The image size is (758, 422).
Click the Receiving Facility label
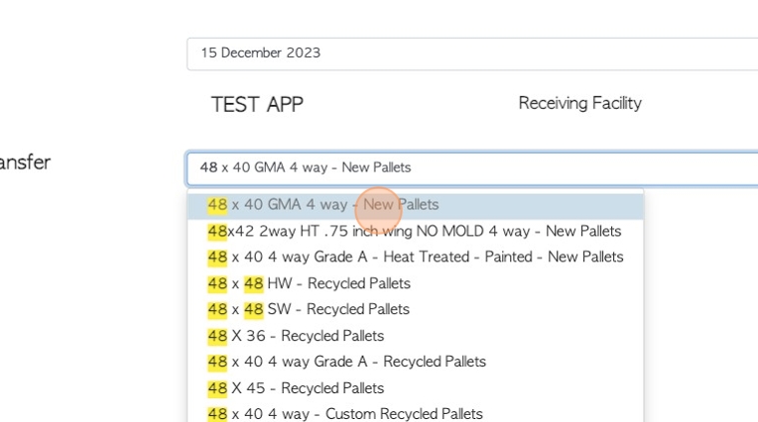580,103
